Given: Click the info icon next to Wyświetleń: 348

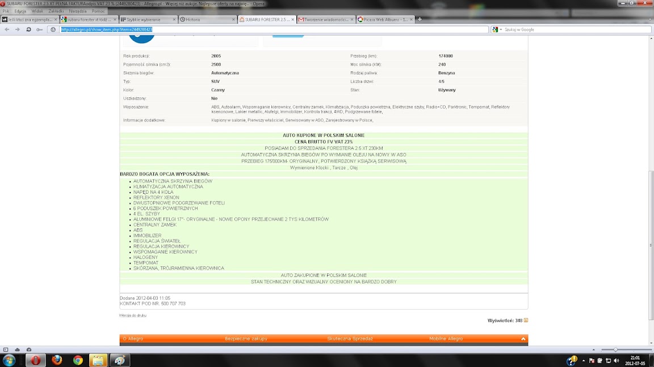Looking at the screenshot, I should point(526,321).
